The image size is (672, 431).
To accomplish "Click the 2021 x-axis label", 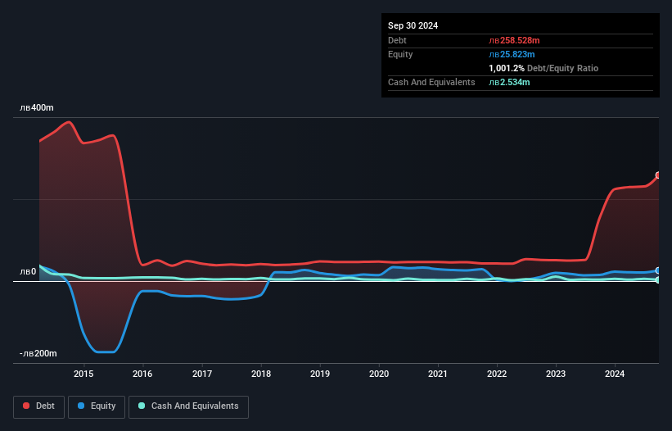I will pos(438,374).
